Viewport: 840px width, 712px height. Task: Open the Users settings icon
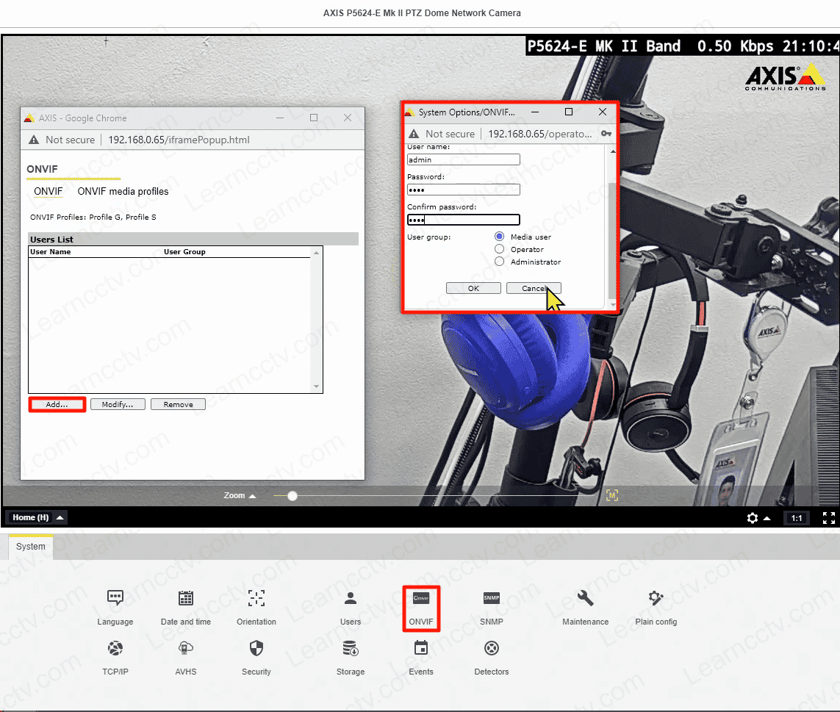(x=351, y=598)
